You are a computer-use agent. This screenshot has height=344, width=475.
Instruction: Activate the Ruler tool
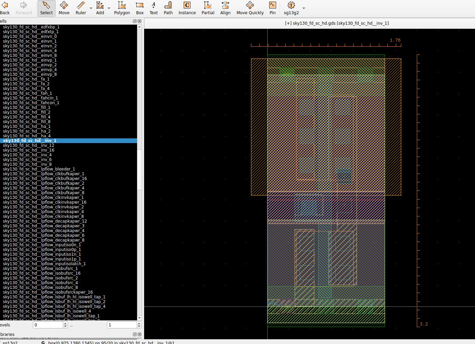coord(81,8)
